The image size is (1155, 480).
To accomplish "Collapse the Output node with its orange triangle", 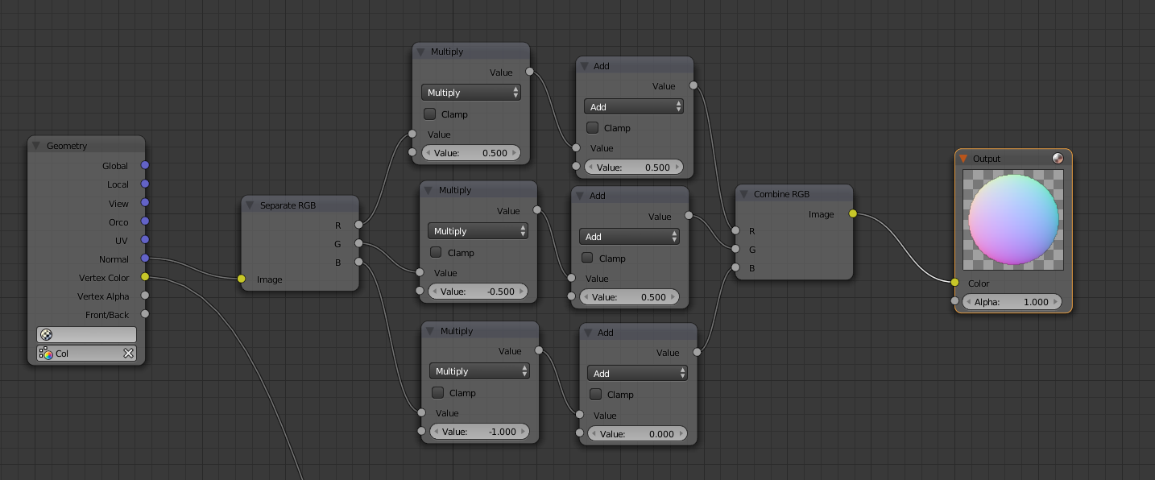I will (x=962, y=159).
